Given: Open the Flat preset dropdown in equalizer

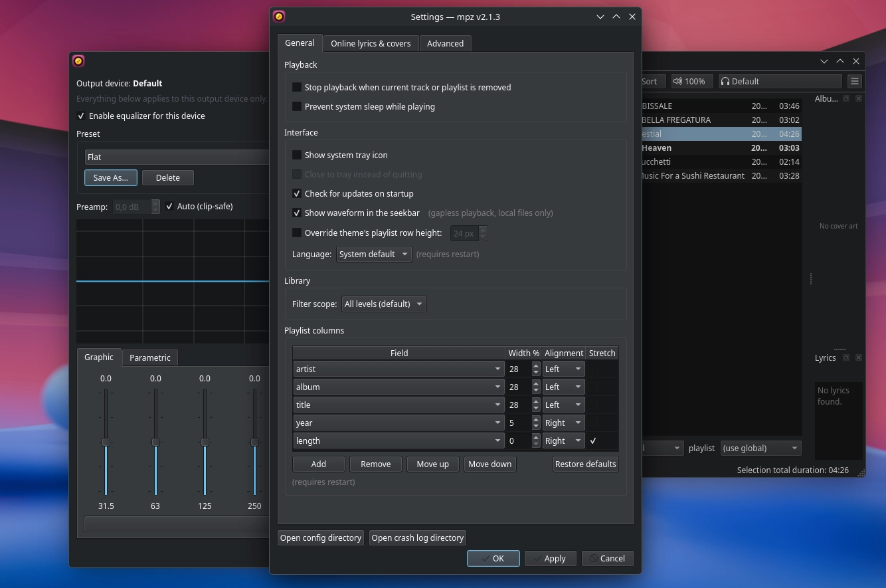Looking at the screenshot, I should [177, 157].
